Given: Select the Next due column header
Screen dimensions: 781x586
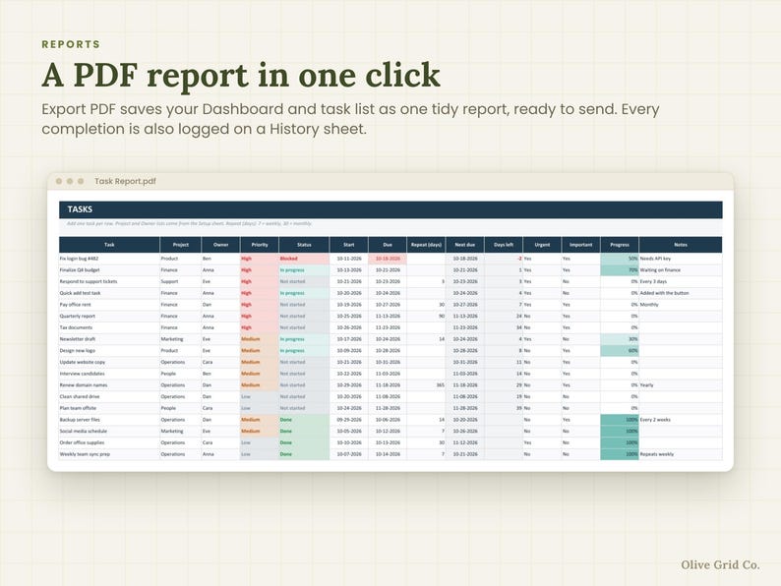Looking at the screenshot, I should (464, 245).
